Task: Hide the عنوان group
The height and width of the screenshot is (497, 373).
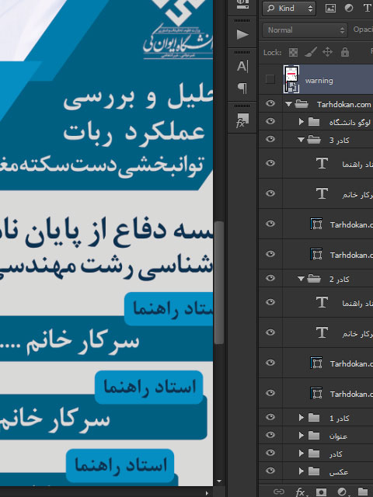Action: (x=270, y=435)
